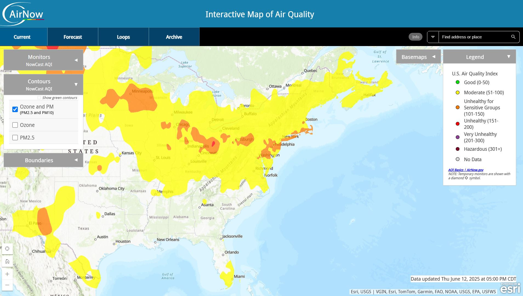
Task: Click the maroon Hazardous legend dot
Action: click(457, 149)
